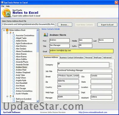This screenshot has width=119, height=115.
Task: Click the SysTools Notes to Excel logo
Action: [7, 13]
